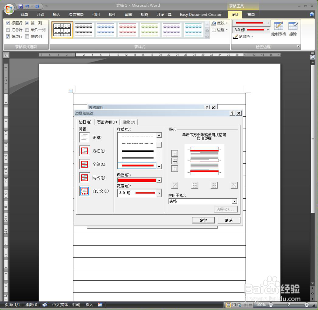Viewport: 318px width, 310px height.
Task: Select double line style in list
Action: pos(137,151)
